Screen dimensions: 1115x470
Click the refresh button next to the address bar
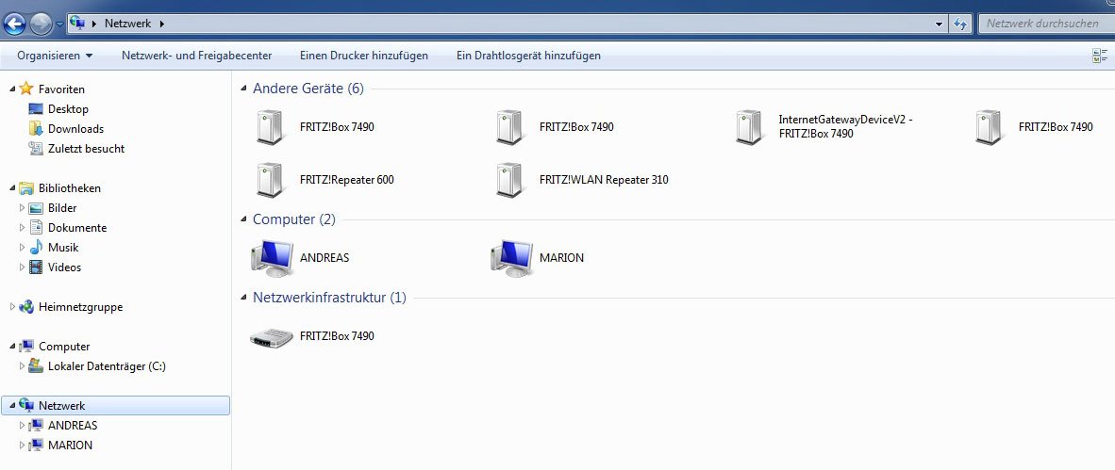(960, 24)
